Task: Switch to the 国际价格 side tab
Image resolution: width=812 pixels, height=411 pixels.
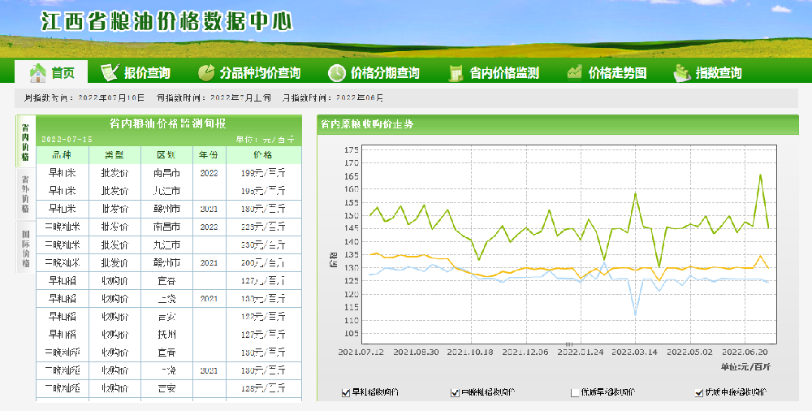Action: tap(25, 249)
